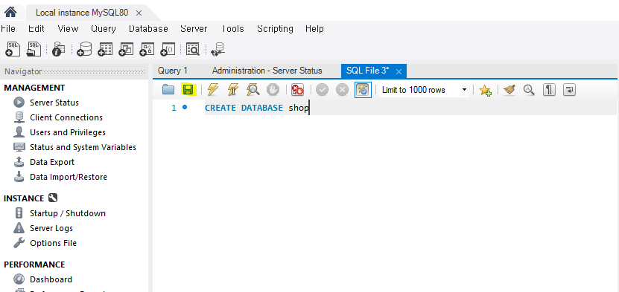This screenshot has width=619, height=292.
Task: Execute the script with lightning bolt
Action: pyautogui.click(x=213, y=90)
